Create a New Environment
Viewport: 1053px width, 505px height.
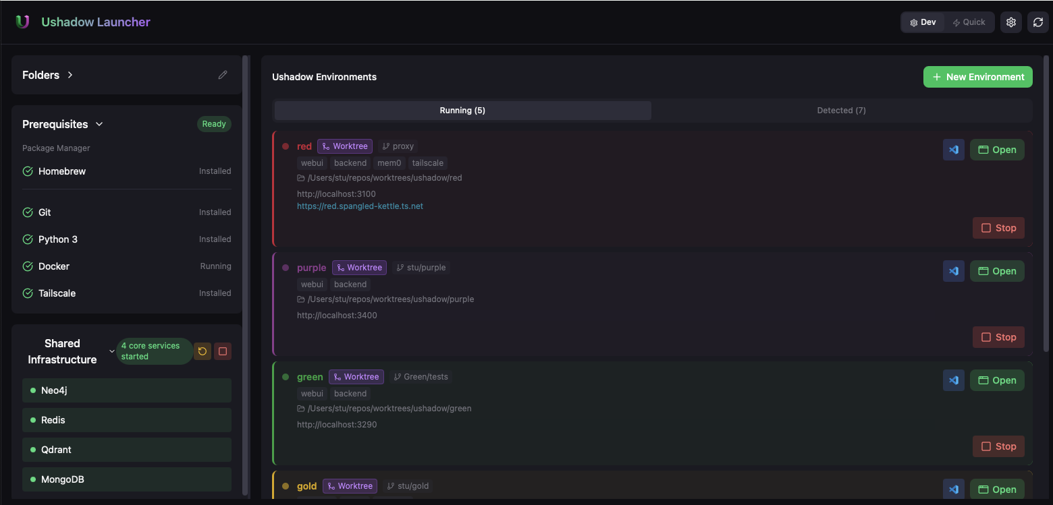[977, 76]
